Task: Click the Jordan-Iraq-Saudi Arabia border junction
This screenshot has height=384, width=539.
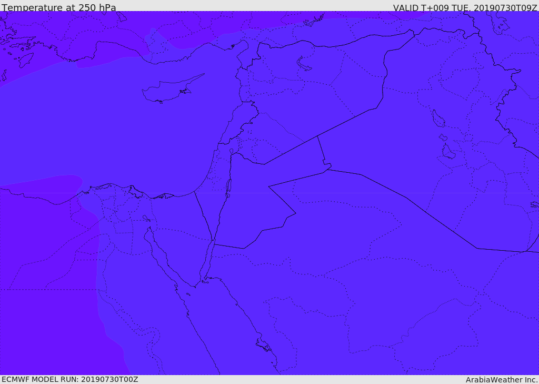Action: 327,169
